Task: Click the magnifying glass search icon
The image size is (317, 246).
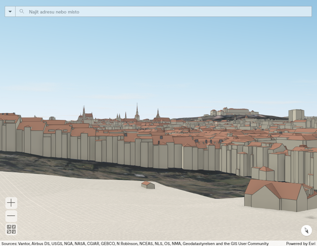Action: (x=22, y=11)
